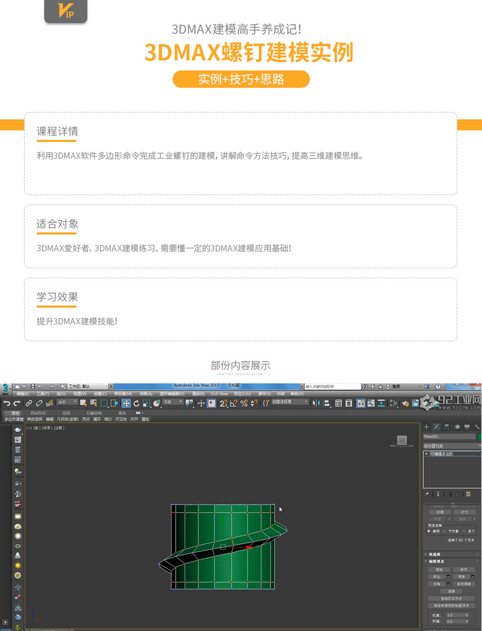Click the 扩大 button
This screenshot has height=631, width=482.
pyautogui.click(x=465, y=512)
